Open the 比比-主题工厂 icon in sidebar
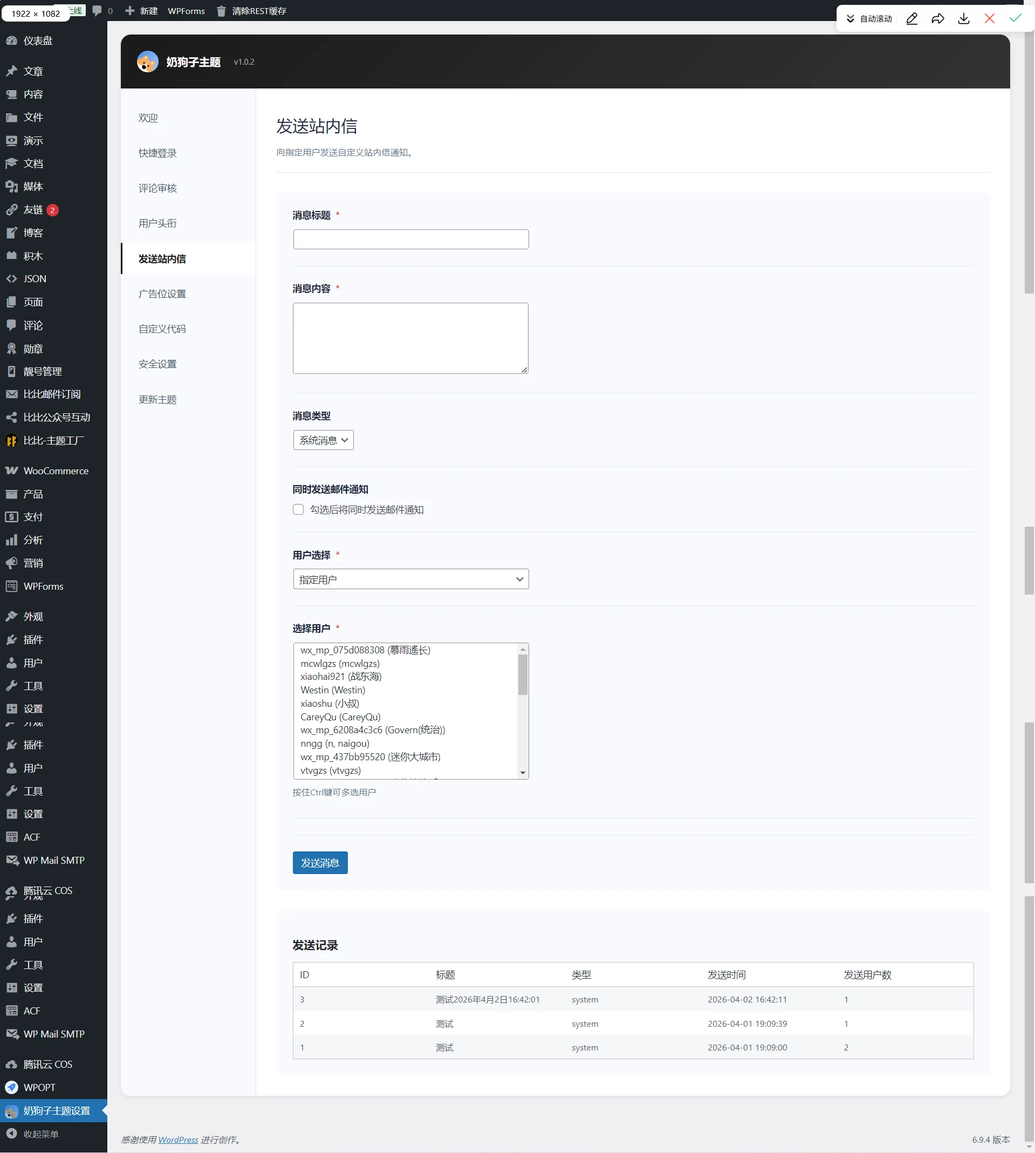The image size is (1035, 1153). pos(11,441)
